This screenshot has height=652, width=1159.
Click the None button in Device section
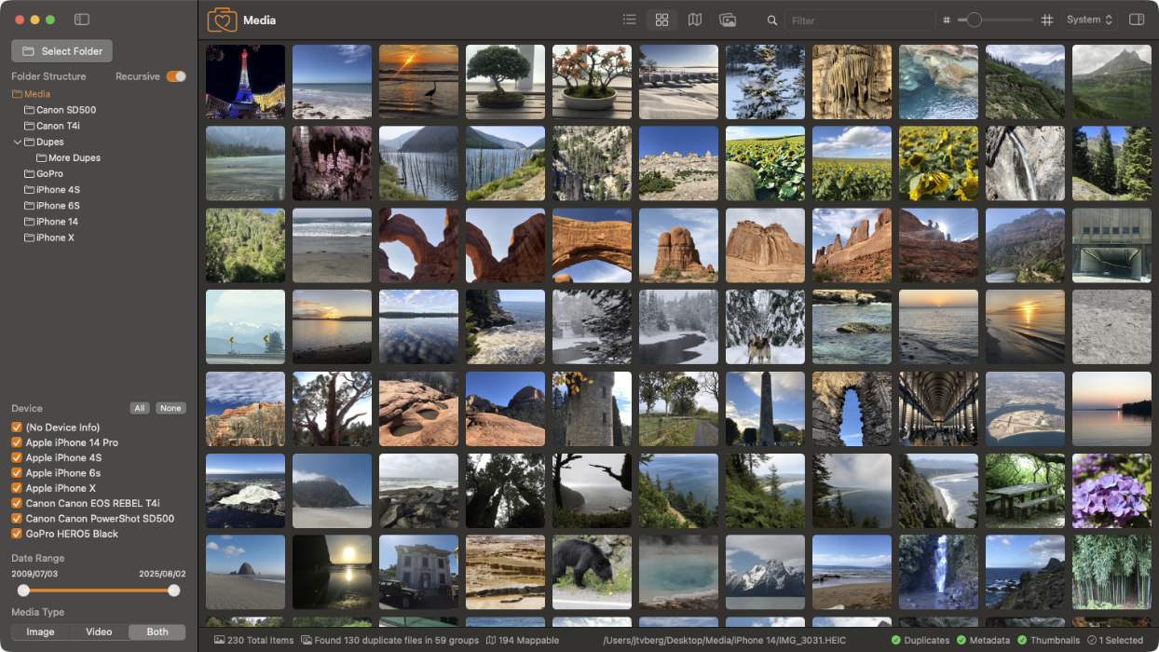point(170,408)
